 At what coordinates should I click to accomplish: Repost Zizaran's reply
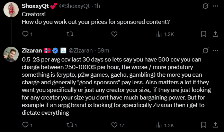pyautogui.click(x=70, y=125)
